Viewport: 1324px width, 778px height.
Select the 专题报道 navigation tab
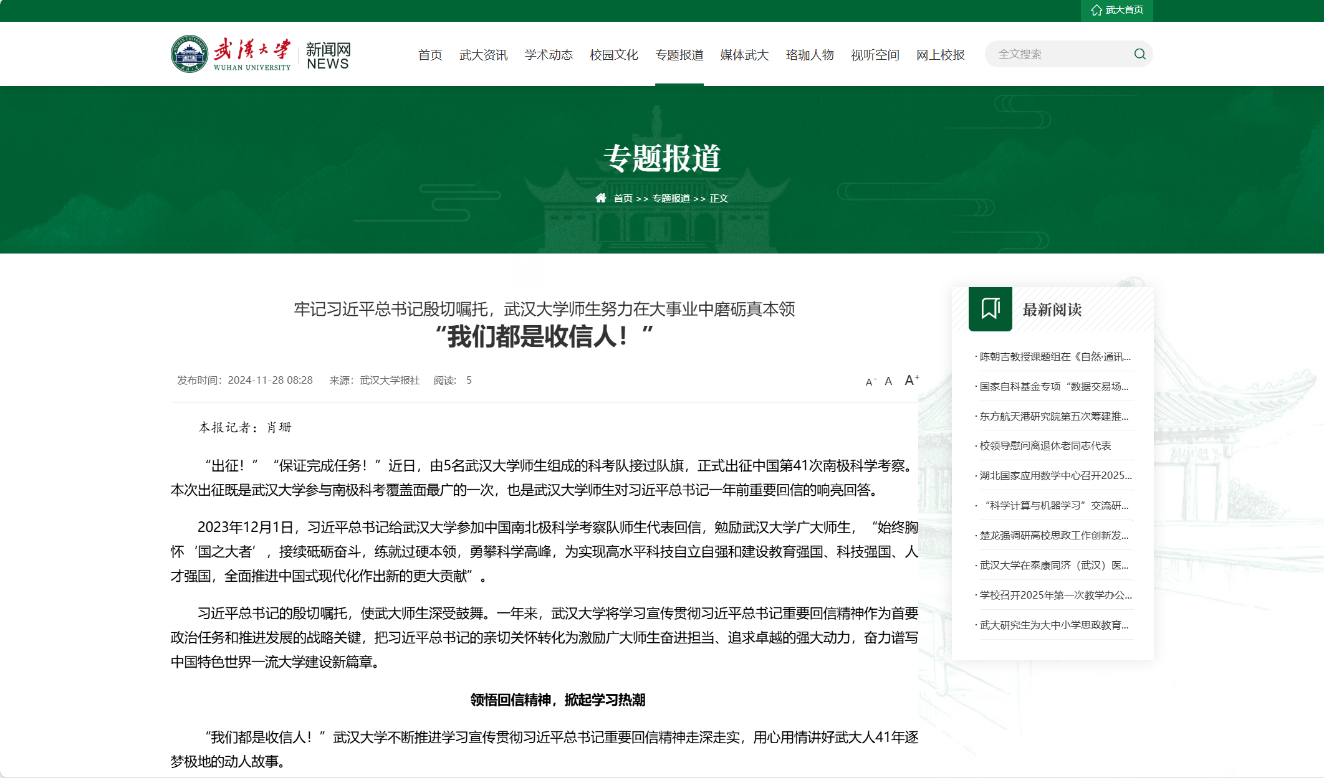coord(679,55)
